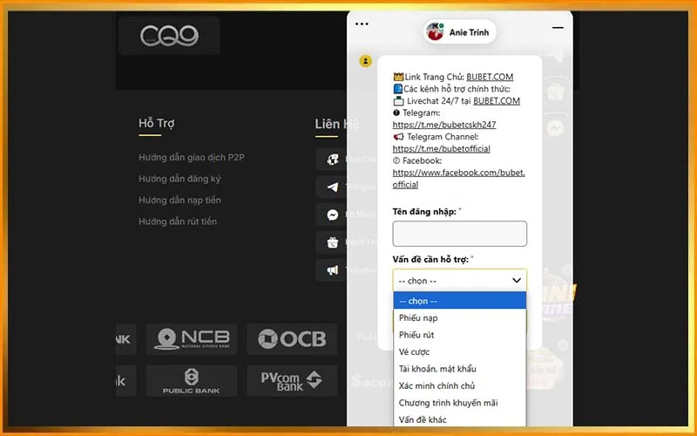The height and width of the screenshot is (436, 697).
Task: Click the CQ9 provider logo
Action: [169, 36]
